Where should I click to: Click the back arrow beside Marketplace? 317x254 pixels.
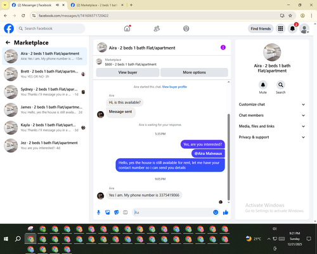8,43
